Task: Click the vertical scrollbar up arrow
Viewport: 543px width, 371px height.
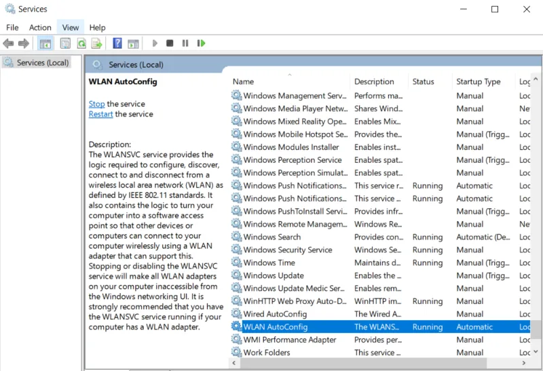Action: coord(536,79)
